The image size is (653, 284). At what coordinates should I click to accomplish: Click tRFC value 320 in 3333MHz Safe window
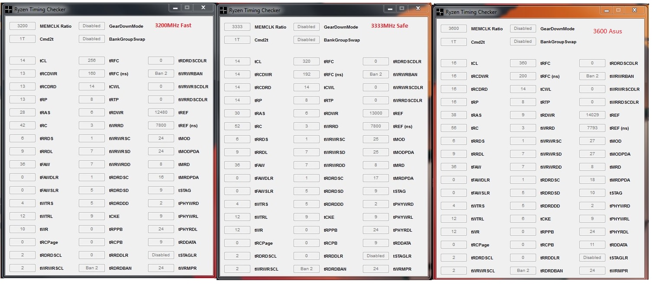pos(307,61)
